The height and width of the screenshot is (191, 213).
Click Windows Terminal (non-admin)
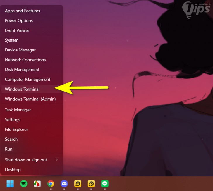pyautogui.click(x=32, y=89)
